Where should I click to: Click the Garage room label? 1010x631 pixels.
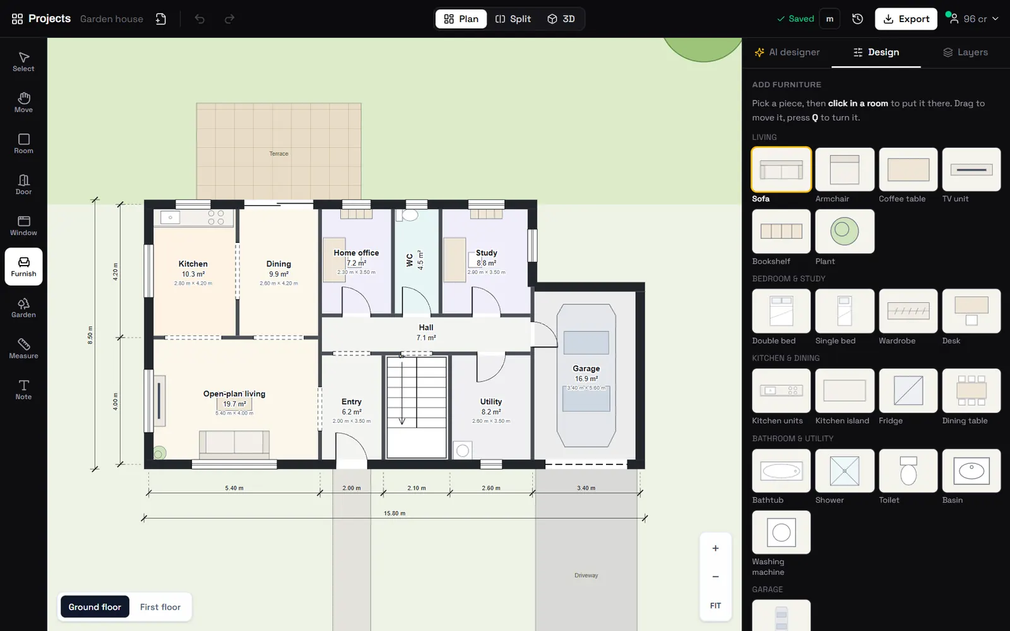tap(586, 369)
